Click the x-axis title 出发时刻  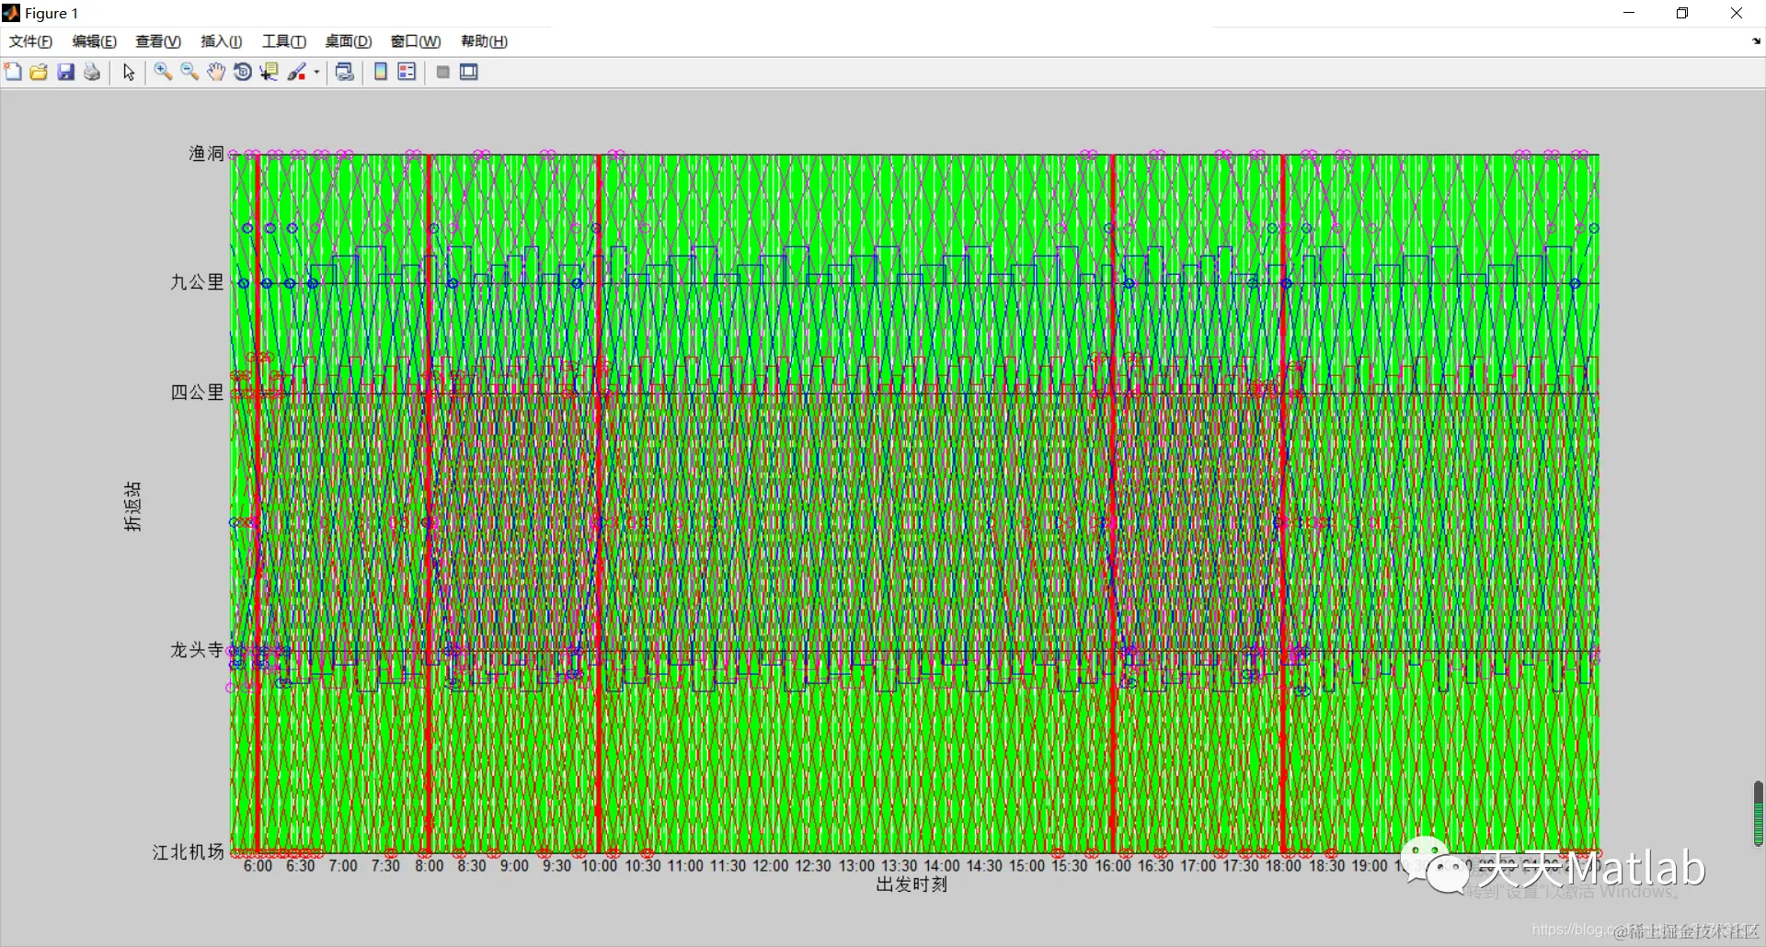click(x=912, y=884)
